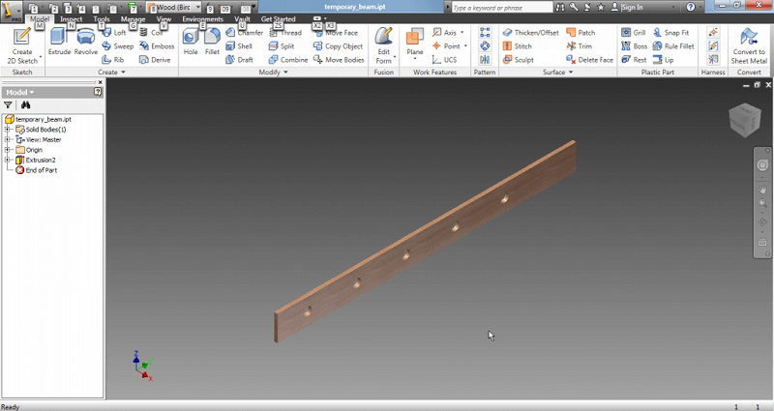This screenshot has height=411, width=774.
Task: Select Copy Object tool
Action: pos(338,45)
